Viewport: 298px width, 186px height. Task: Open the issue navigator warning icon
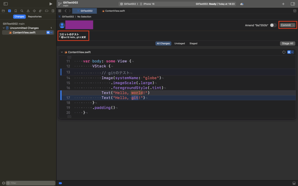click(28, 11)
